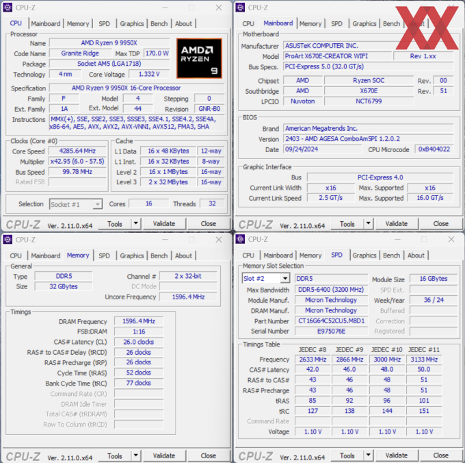
Task: Click Close button in Memory window
Action: pos(209,456)
